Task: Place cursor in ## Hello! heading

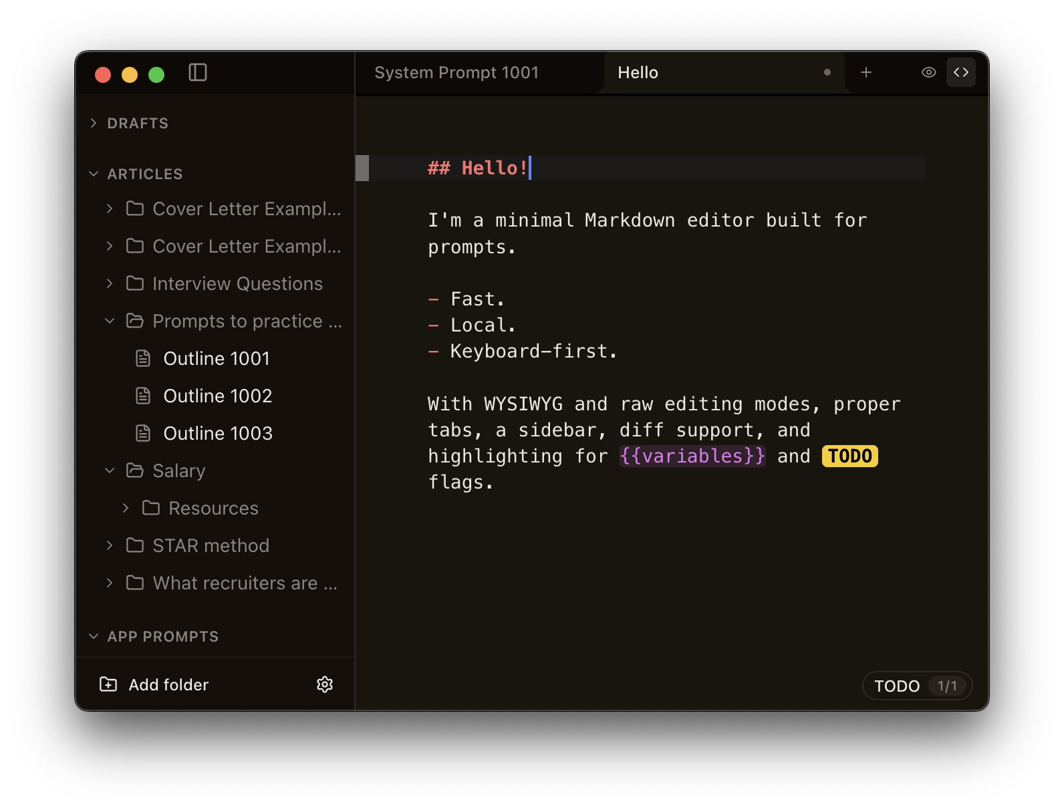Action: (478, 168)
